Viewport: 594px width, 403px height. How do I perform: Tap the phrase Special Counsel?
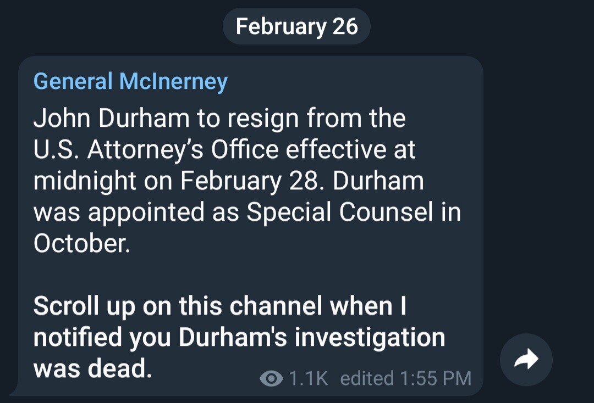click(x=340, y=213)
